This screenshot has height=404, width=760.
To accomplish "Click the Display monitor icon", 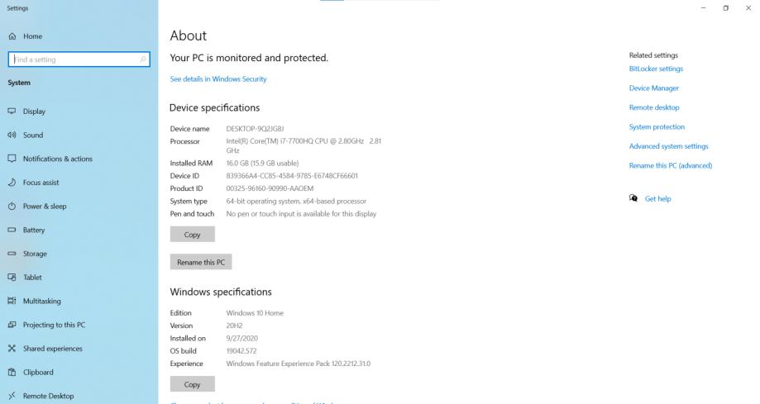I will pos(12,111).
